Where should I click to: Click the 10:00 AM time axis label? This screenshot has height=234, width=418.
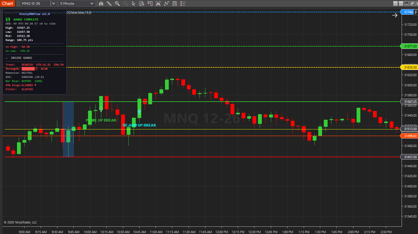pos(90,232)
